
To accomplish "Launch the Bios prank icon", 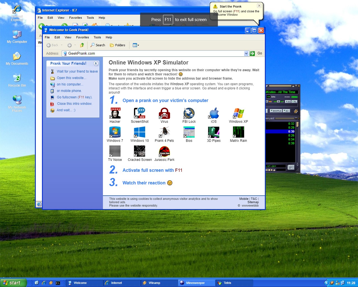I will [189, 134].
